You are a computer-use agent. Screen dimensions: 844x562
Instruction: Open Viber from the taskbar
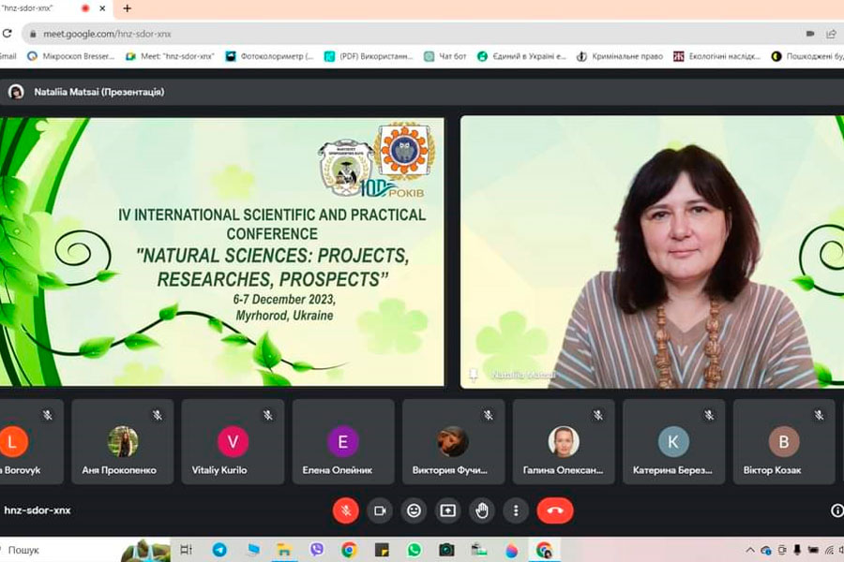tap(316, 550)
